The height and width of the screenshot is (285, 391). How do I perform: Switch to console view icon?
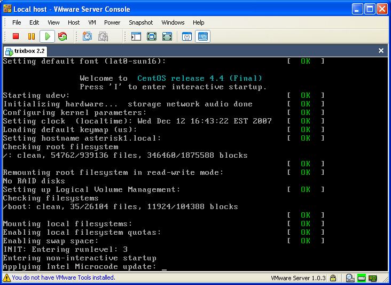pyautogui.click(x=203, y=36)
